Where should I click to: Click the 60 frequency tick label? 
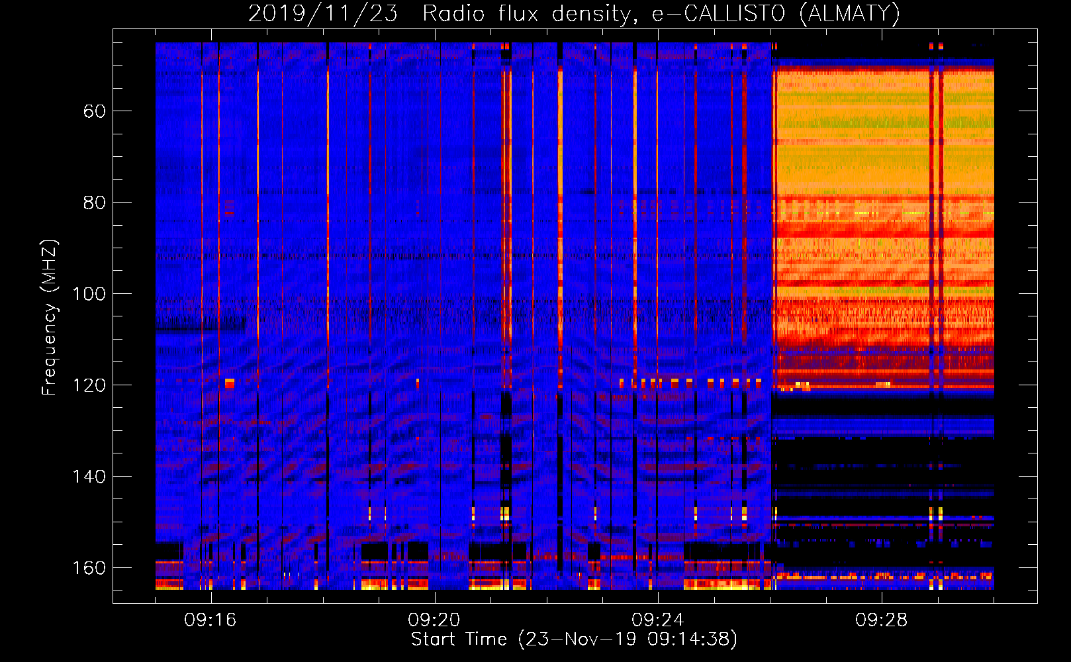(95, 111)
